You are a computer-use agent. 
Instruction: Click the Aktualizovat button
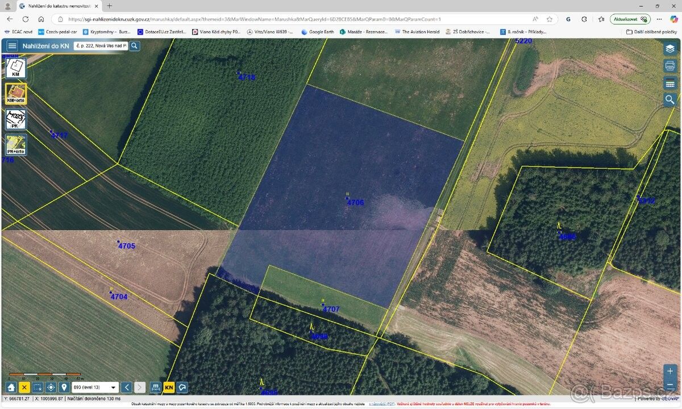click(x=630, y=19)
